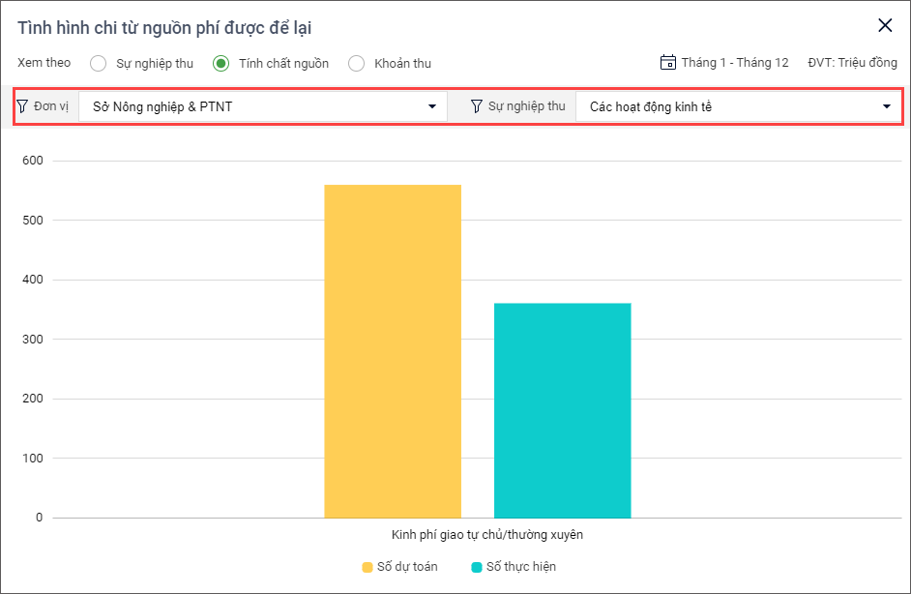Click the filter icon beside Đơn vị
This screenshot has width=911, height=594.
[x=22, y=106]
